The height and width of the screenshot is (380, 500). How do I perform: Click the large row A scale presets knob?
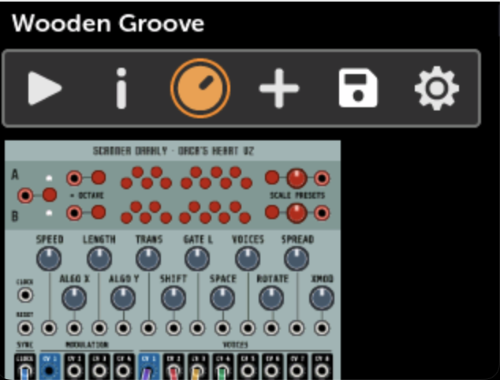click(297, 177)
